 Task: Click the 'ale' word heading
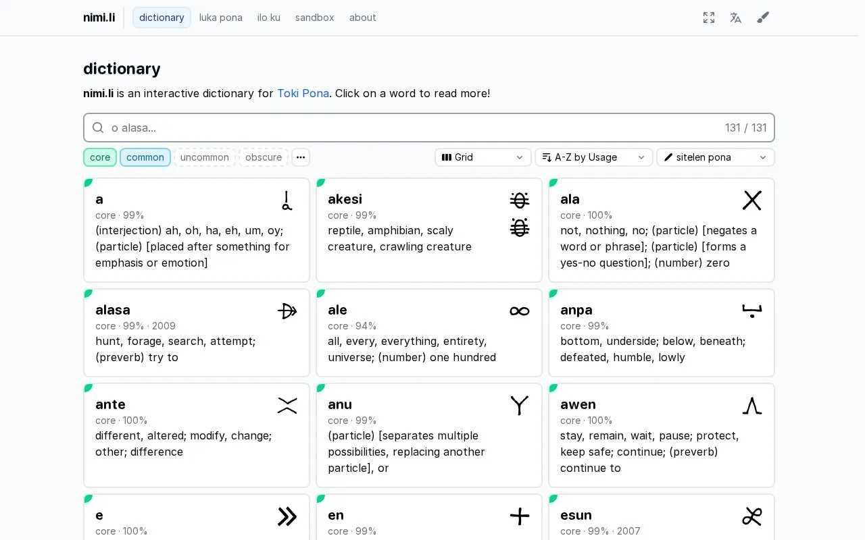(337, 310)
